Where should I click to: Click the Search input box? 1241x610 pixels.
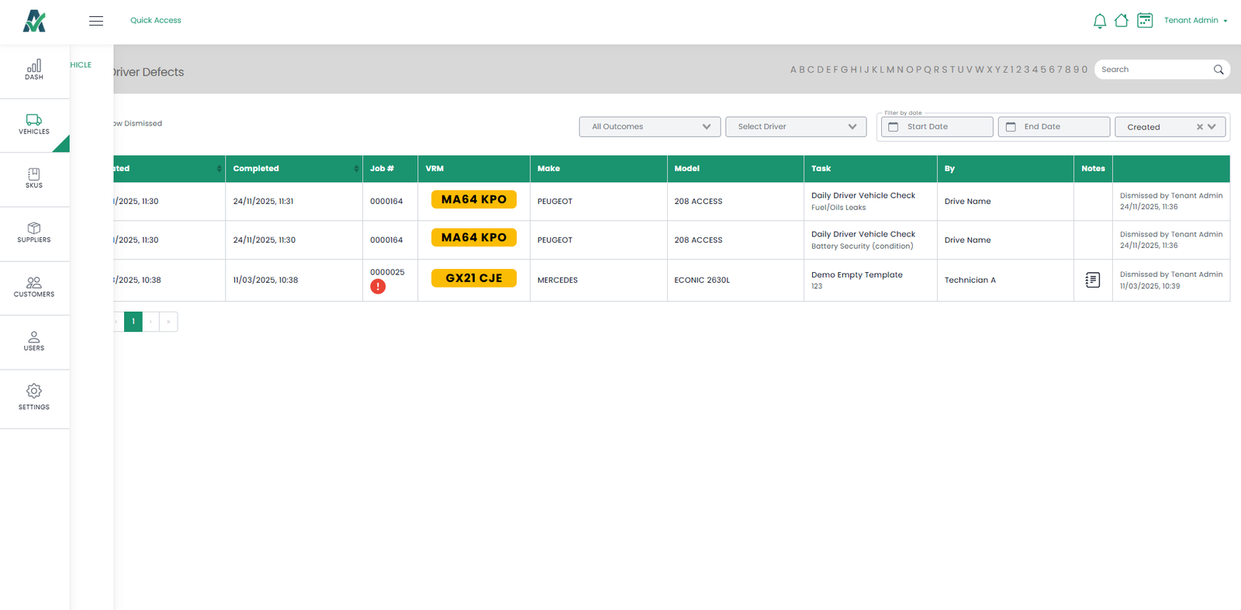coord(1154,70)
